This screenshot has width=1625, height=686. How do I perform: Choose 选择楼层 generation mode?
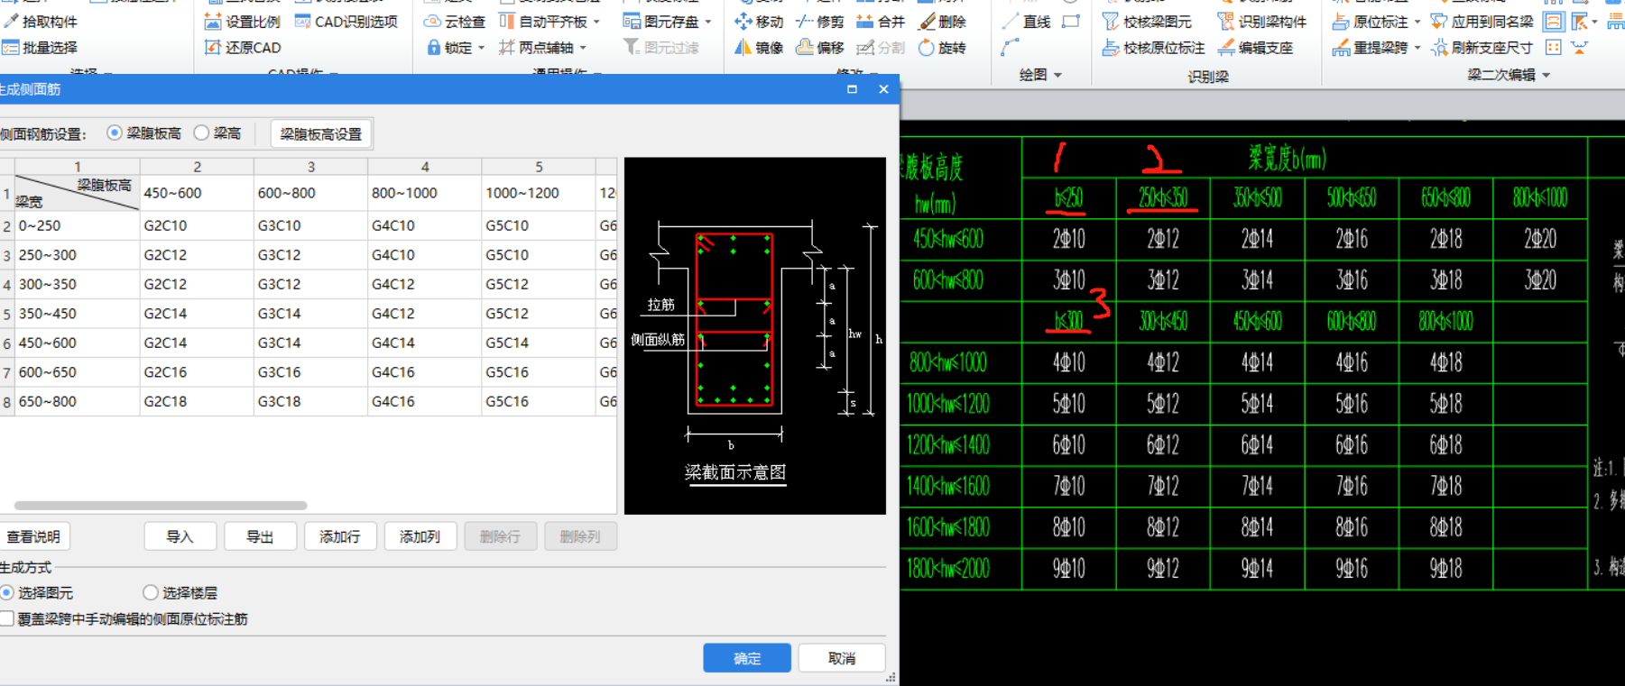(180, 593)
